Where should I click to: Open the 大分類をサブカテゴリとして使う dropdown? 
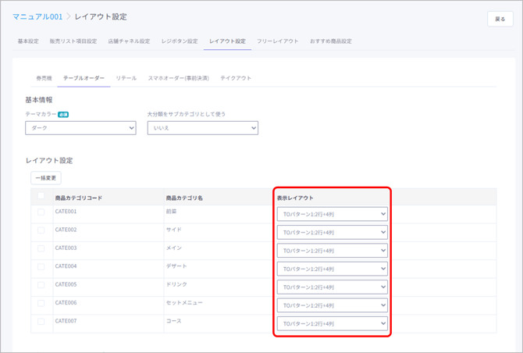click(202, 128)
